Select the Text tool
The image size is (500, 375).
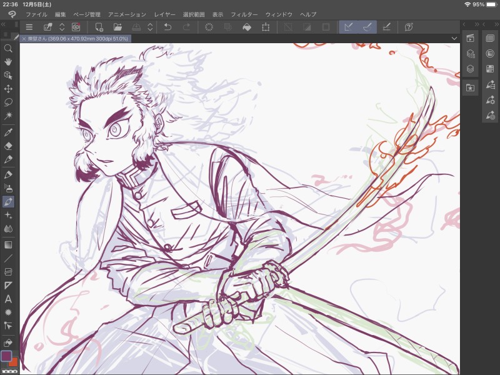(x=8, y=299)
